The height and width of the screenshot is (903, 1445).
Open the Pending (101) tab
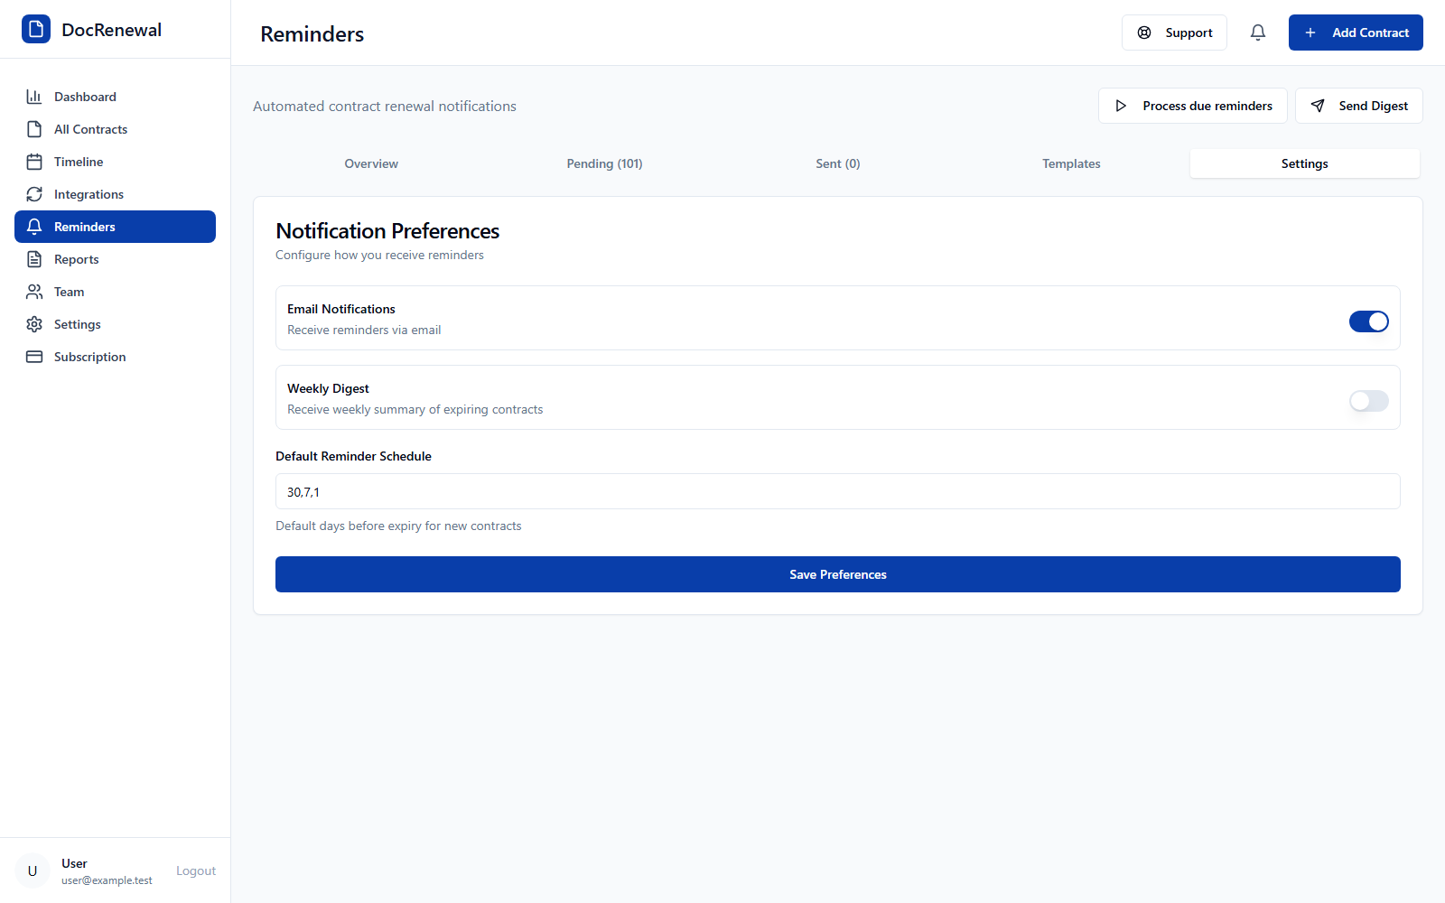[604, 163]
